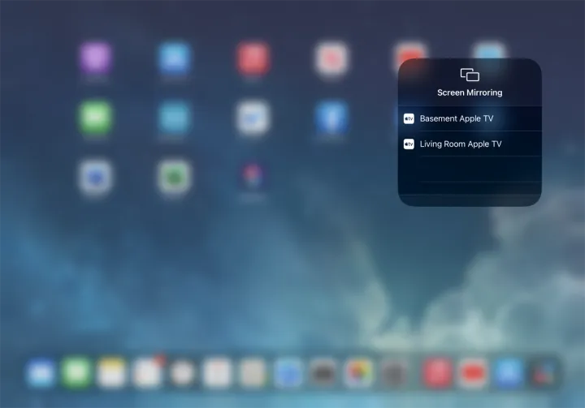Open the green app in the second home row
Screen dimensions: 585x408
pos(95,118)
